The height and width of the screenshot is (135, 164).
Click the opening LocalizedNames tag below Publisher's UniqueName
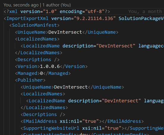43,94
